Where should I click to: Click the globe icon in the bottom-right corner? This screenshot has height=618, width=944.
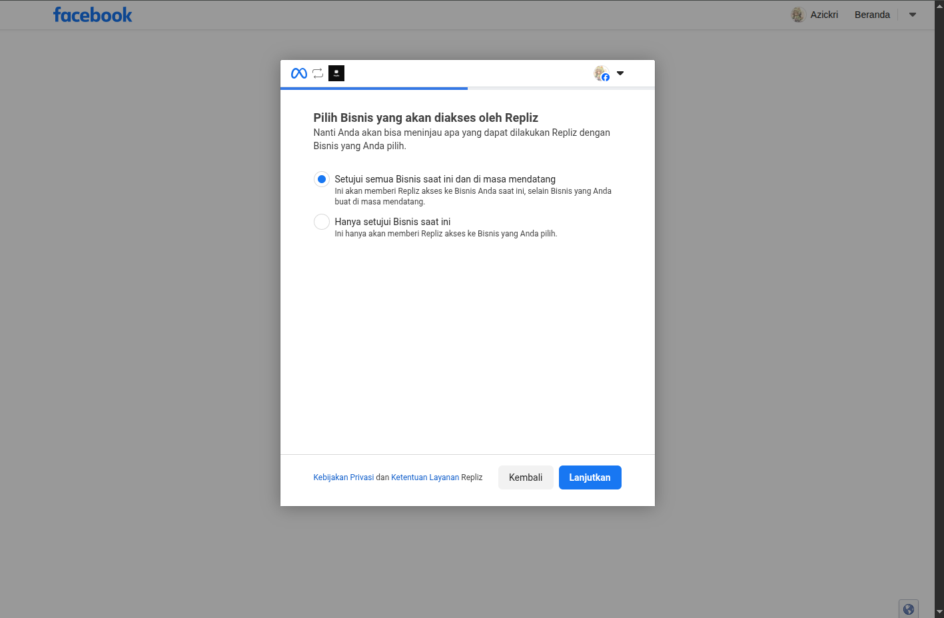tap(908, 609)
